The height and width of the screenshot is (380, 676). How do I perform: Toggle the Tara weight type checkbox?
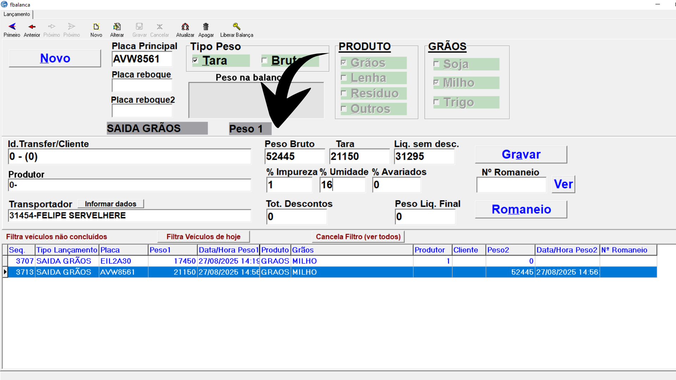(195, 61)
